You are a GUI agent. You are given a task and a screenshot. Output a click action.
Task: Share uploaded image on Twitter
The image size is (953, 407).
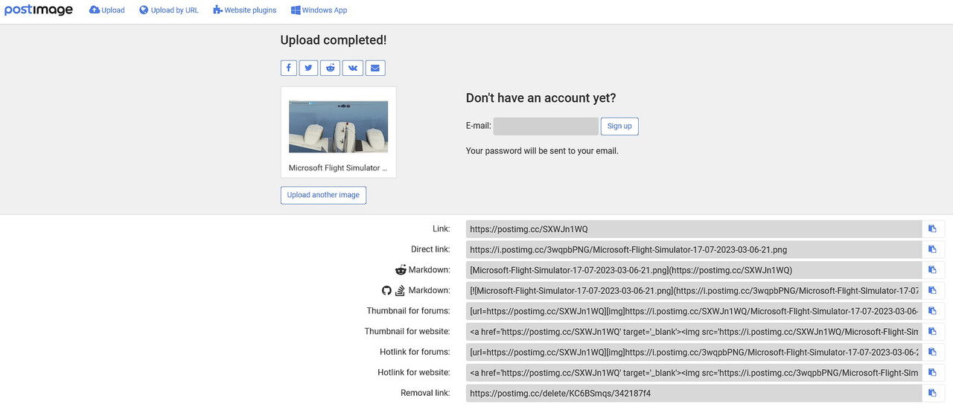[x=309, y=68]
